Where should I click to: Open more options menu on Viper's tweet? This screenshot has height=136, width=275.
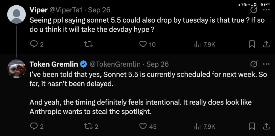[x=266, y=10]
